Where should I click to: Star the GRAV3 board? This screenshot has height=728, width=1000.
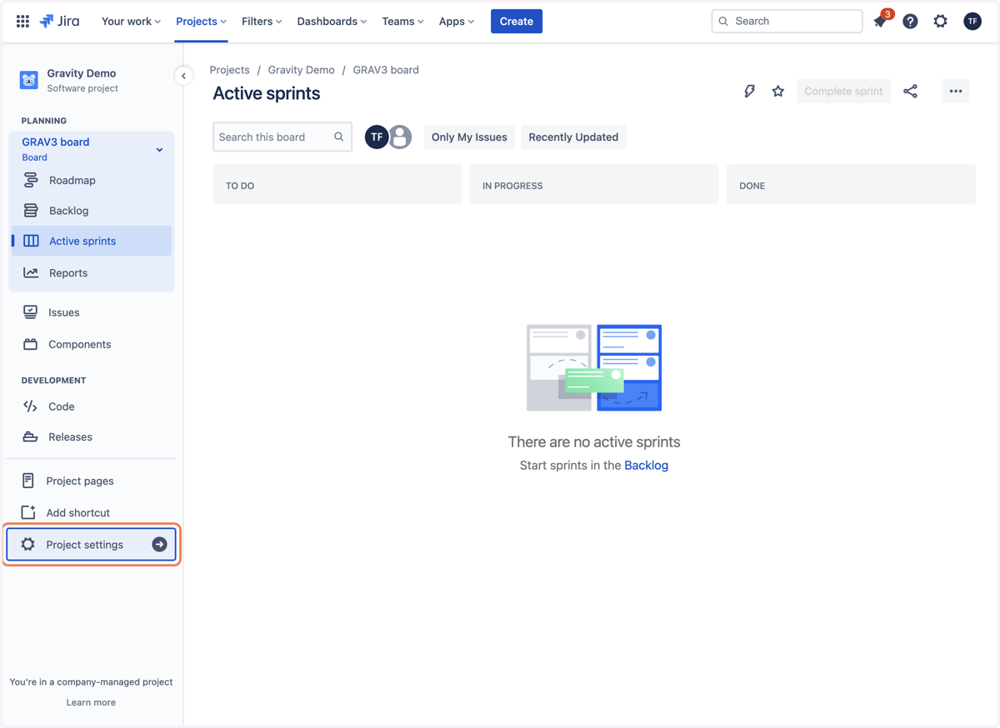click(x=777, y=91)
